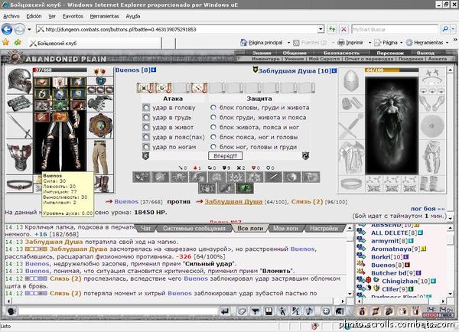Open Инвентарь in the game submenu
This screenshot has height=332, width=459.
coord(265,59)
